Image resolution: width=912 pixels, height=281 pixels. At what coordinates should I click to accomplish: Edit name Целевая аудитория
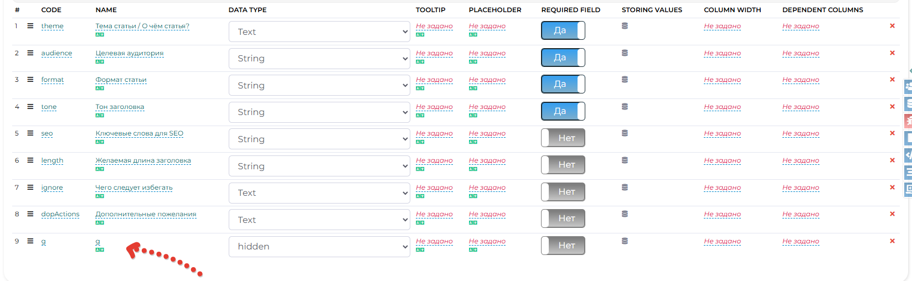[x=129, y=53]
